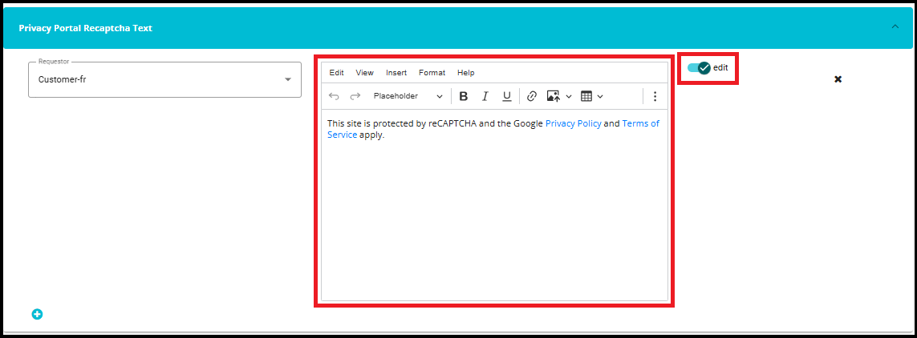Open the Insert menu
The image size is (917, 338).
(x=396, y=73)
